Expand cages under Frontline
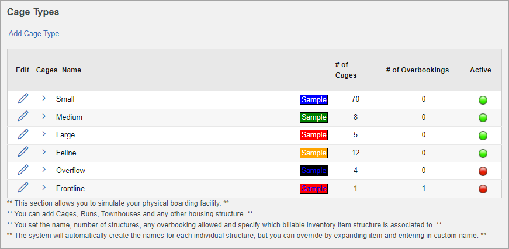 point(44,187)
